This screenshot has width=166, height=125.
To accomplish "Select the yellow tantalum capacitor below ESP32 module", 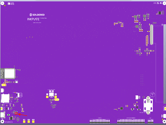I will coord(4,85).
